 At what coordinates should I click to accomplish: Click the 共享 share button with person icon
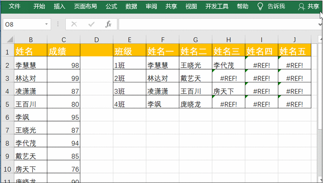308,7
